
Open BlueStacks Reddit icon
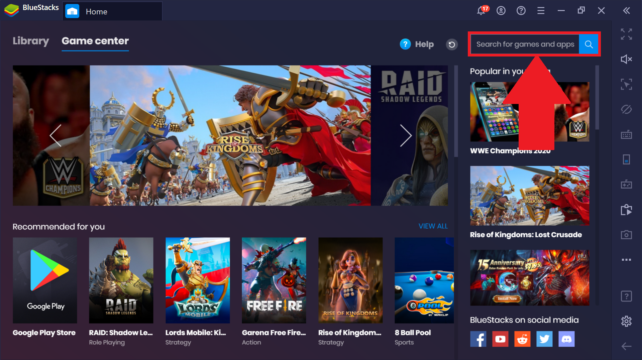point(522,339)
